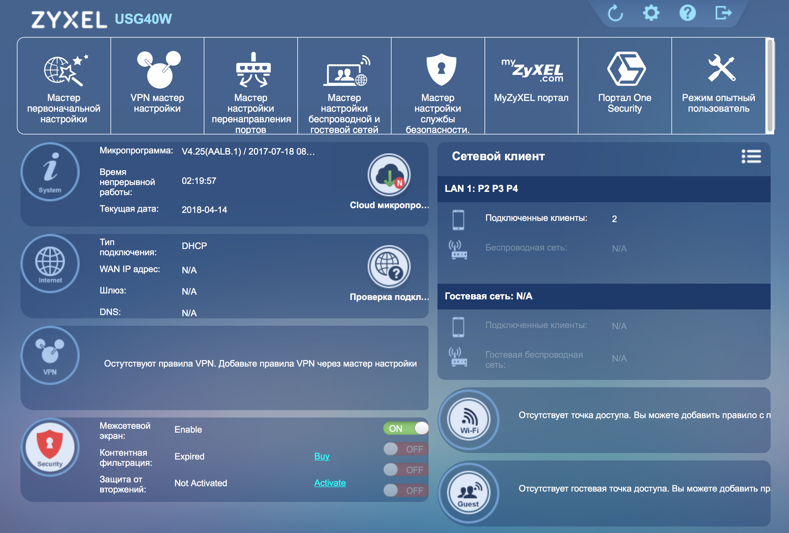789x533 pixels.
Task: Click the missing VPN rules message
Action: [x=260, y=364]
